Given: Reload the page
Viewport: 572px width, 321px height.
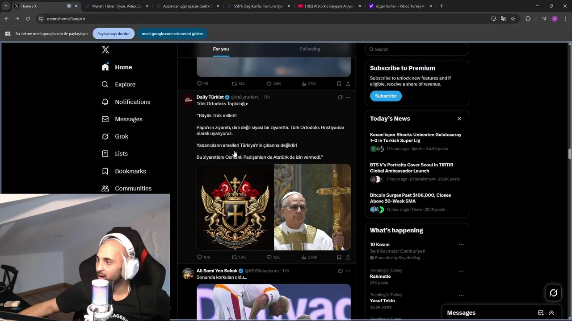Looking at the screenshot, I should tap(28, 19).
